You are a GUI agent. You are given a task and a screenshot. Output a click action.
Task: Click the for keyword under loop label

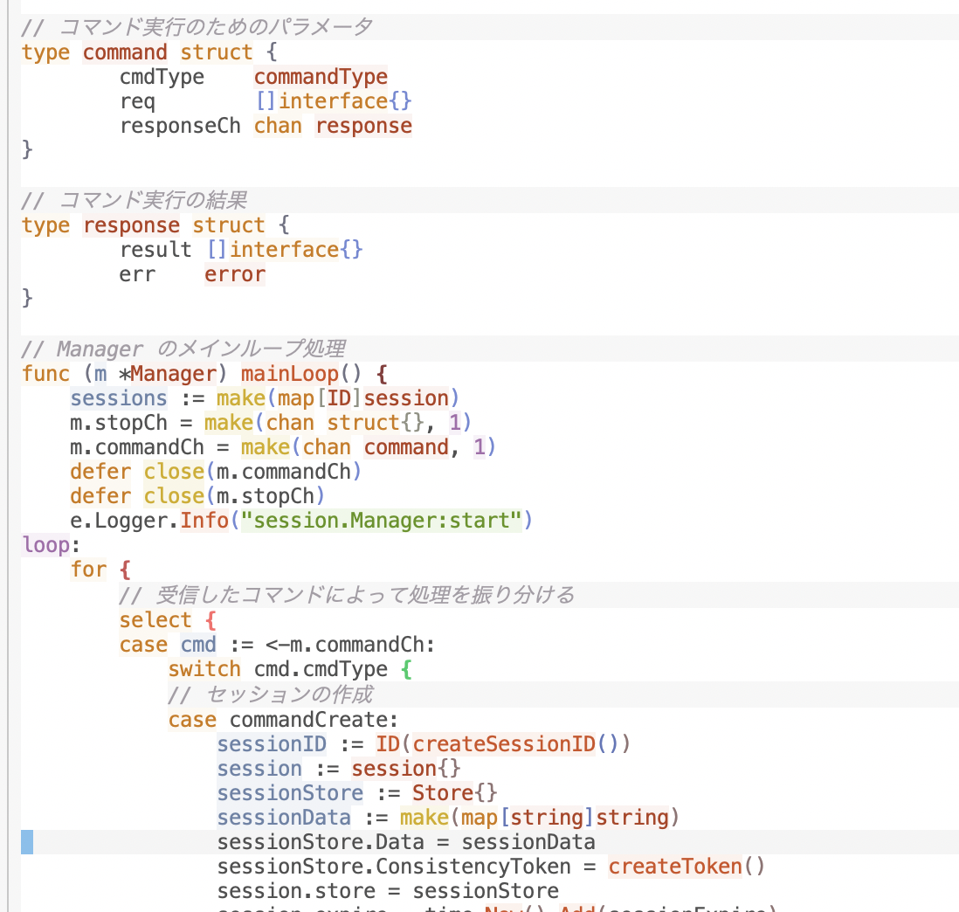[89, 570]
